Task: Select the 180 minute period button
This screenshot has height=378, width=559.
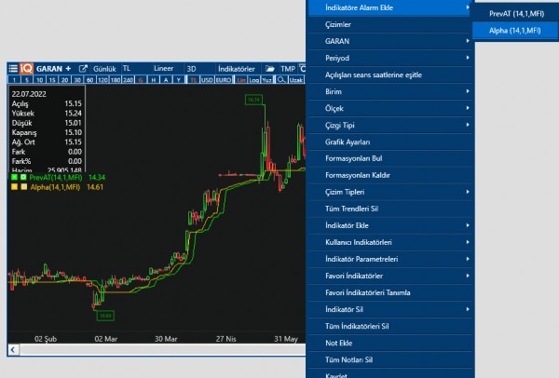Action: (x=116, y=80)
